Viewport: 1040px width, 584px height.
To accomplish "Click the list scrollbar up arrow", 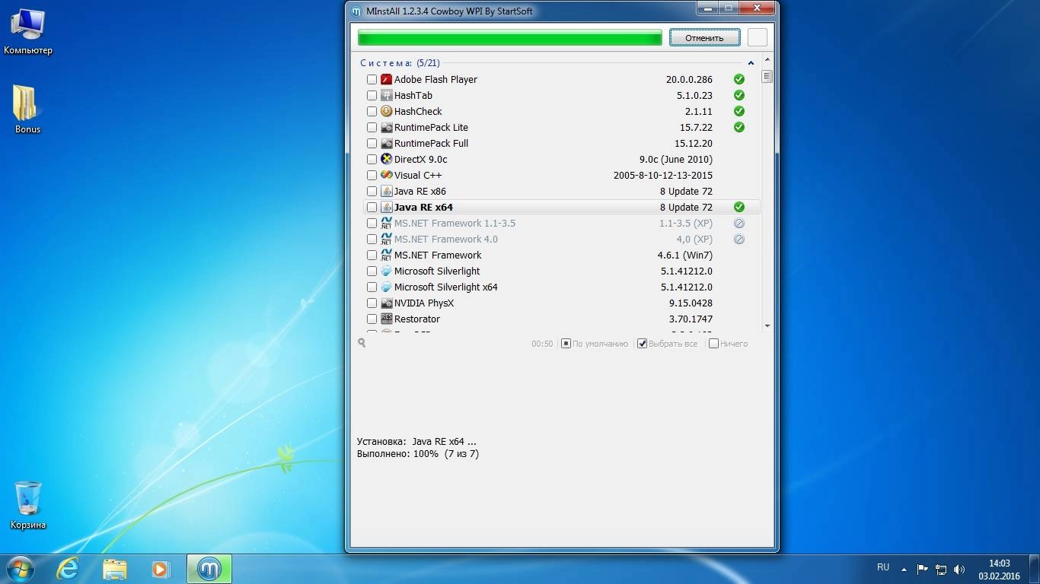I will [x=767, y=59].
